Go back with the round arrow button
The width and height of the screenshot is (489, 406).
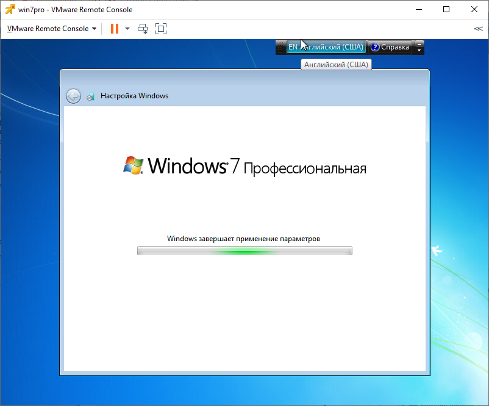[x=73, y=96]
